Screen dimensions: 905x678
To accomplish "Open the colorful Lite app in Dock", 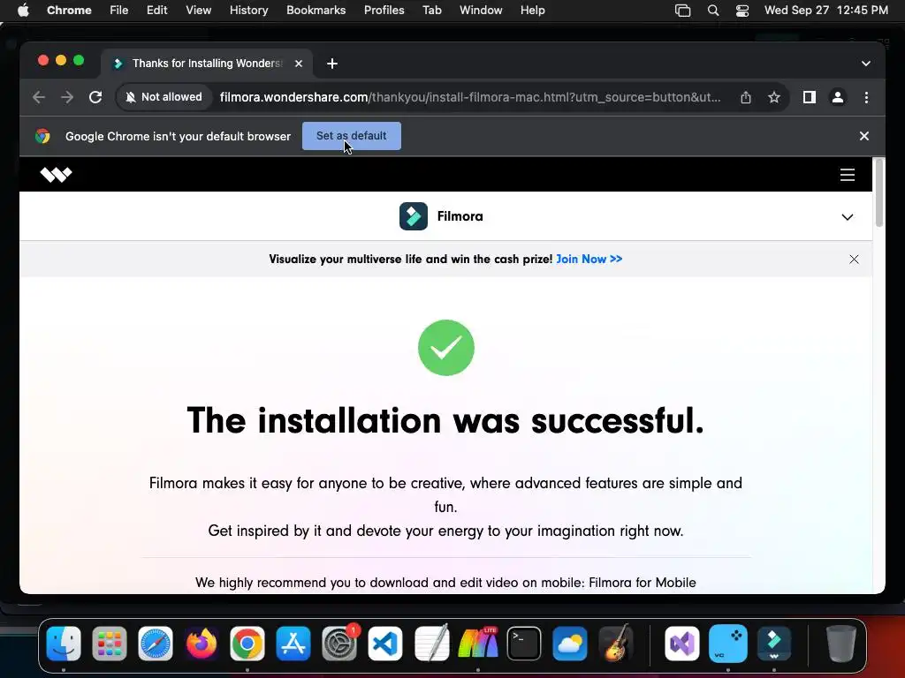I will point(478,644).
